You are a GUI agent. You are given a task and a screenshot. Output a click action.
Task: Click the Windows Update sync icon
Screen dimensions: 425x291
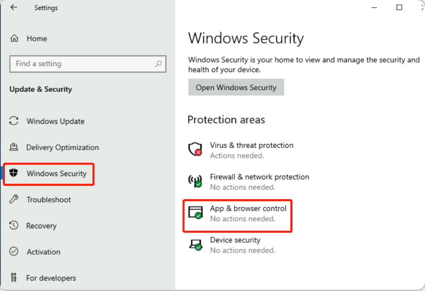click(14, 121)
